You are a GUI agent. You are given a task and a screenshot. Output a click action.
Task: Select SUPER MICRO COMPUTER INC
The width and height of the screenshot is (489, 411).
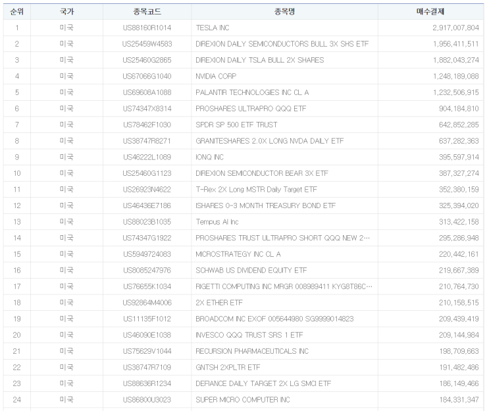(243, 400)
